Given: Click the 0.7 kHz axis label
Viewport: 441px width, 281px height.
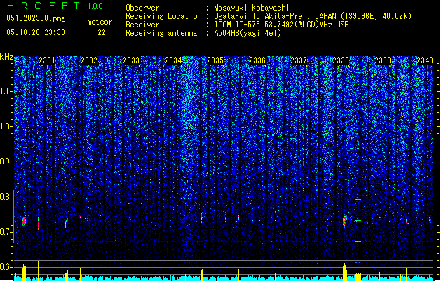Looking at the screenshot, I should click(x=6, y=232).
